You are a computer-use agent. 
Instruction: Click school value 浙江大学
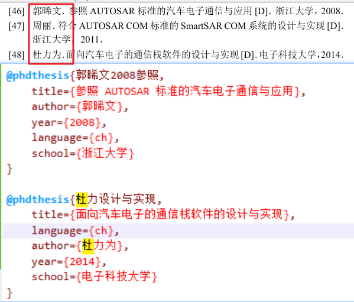tap(105, 153)
